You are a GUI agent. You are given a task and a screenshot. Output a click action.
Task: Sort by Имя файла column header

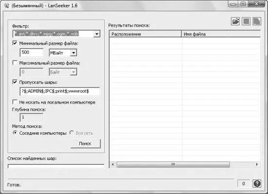[221, 34]
